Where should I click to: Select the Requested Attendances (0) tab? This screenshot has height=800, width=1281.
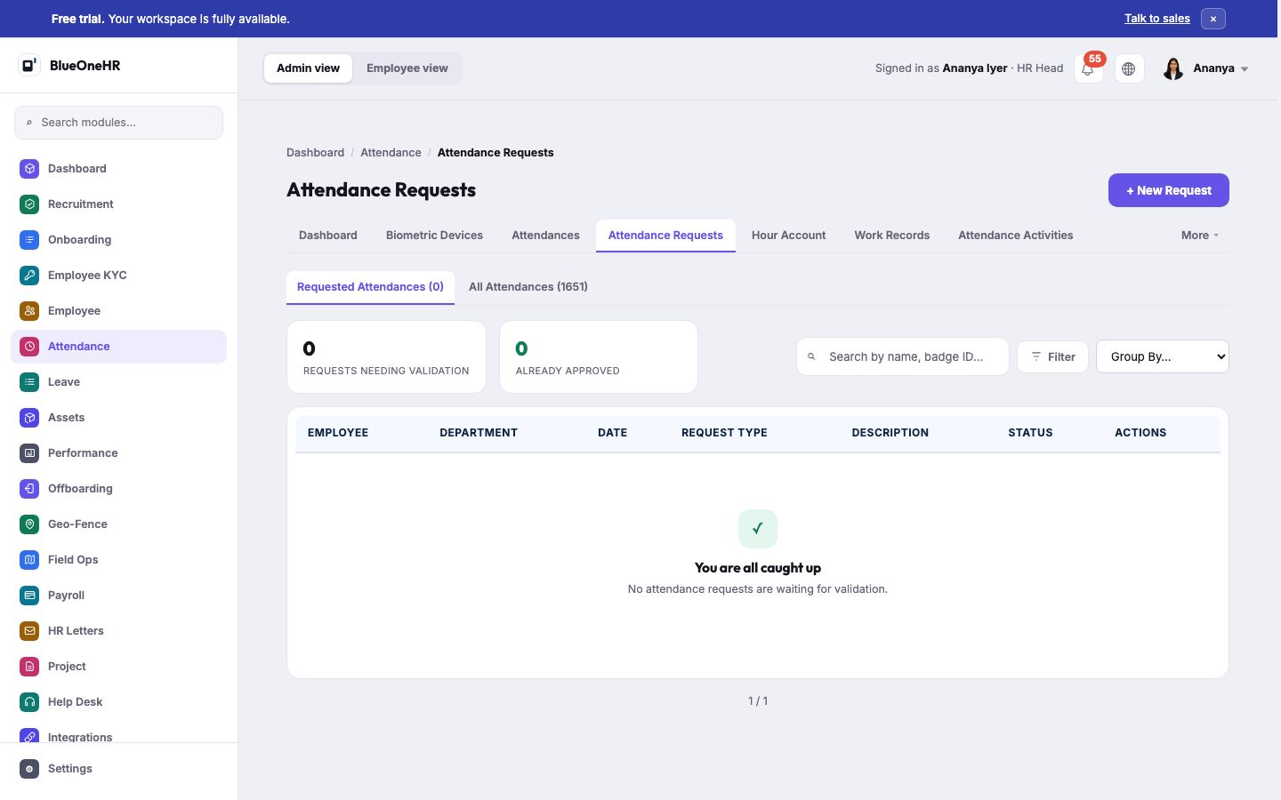coord(370,287)
